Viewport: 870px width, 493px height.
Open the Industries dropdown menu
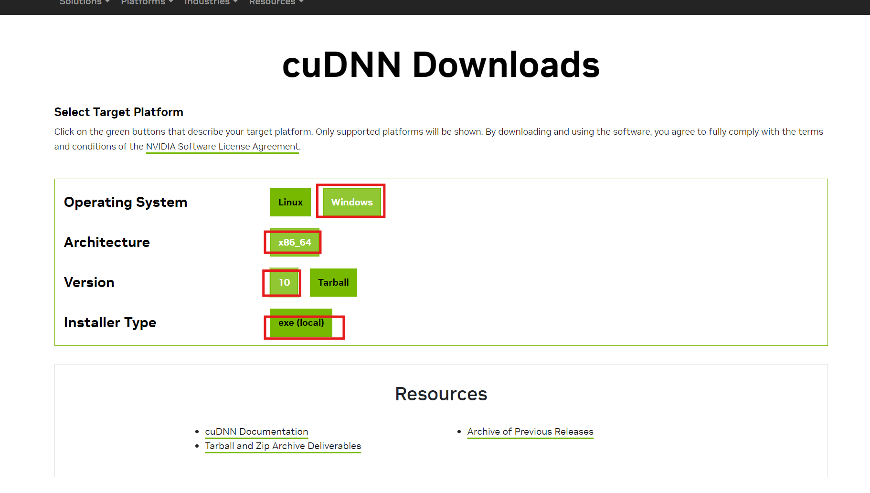(211, 2)
